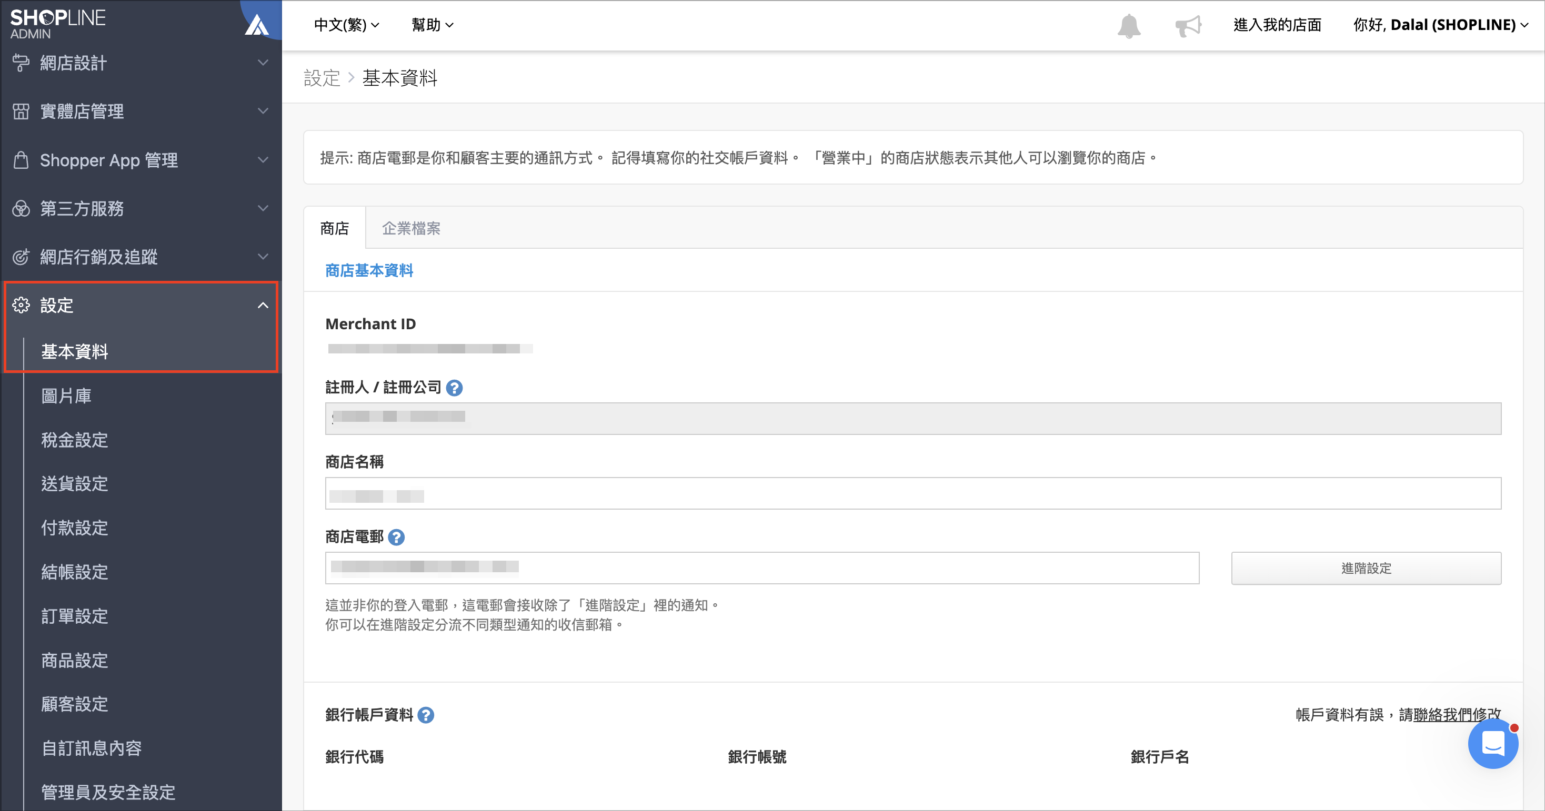Viewport: 1545px width, 811px height.
Task: Click the 商店電郵 input field
Action: pos(761,568)
